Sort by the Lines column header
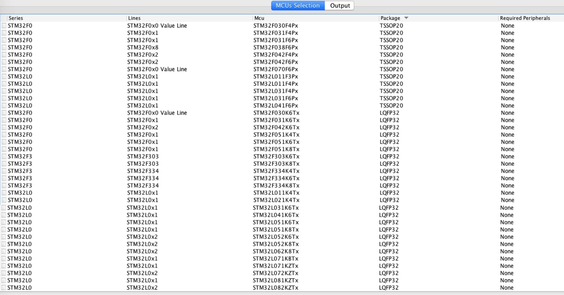 tap(134, 18)
